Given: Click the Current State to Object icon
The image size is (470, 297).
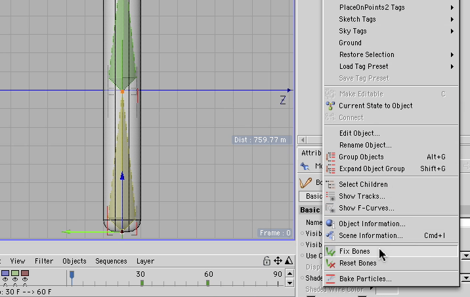Looking at the screenshot, I should (330, 106).
